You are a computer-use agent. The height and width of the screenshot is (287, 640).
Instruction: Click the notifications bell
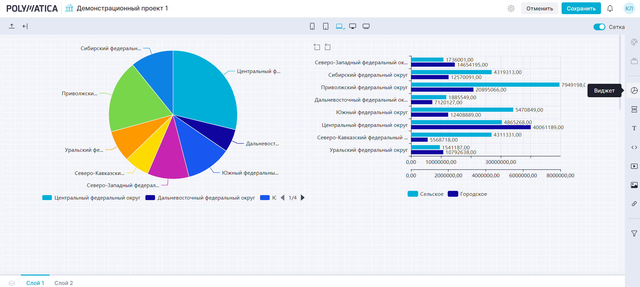click(610, 8)
